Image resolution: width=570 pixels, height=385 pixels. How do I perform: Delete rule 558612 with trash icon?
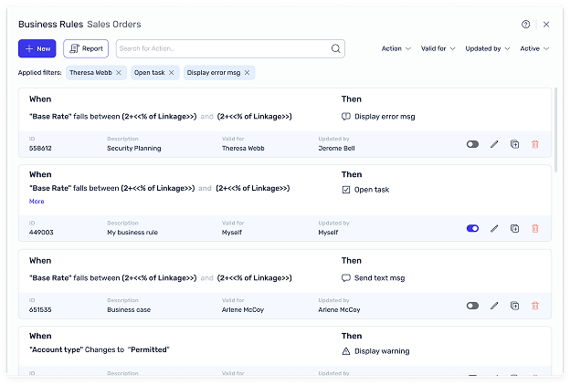pos(535,144)
